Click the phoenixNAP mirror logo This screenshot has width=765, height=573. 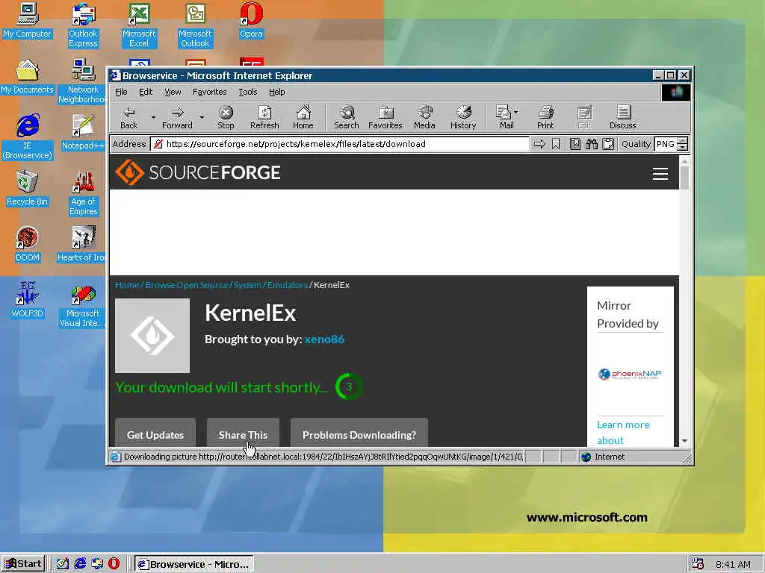[x=629, y=375]
